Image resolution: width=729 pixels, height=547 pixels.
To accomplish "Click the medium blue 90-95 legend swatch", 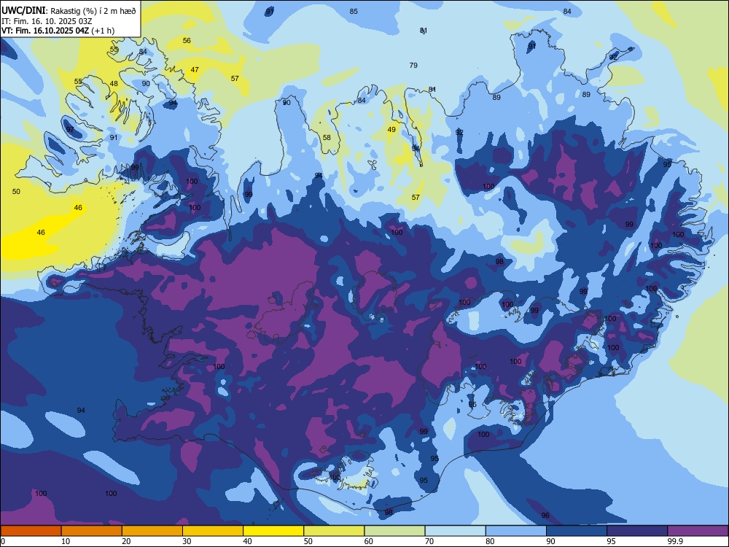I will 577,531.
